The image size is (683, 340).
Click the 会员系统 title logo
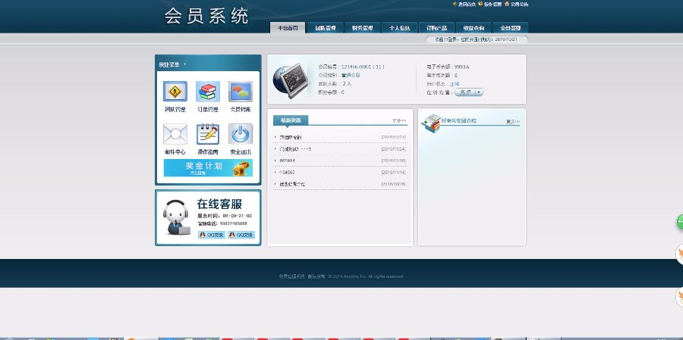click(x=206, y=16)
